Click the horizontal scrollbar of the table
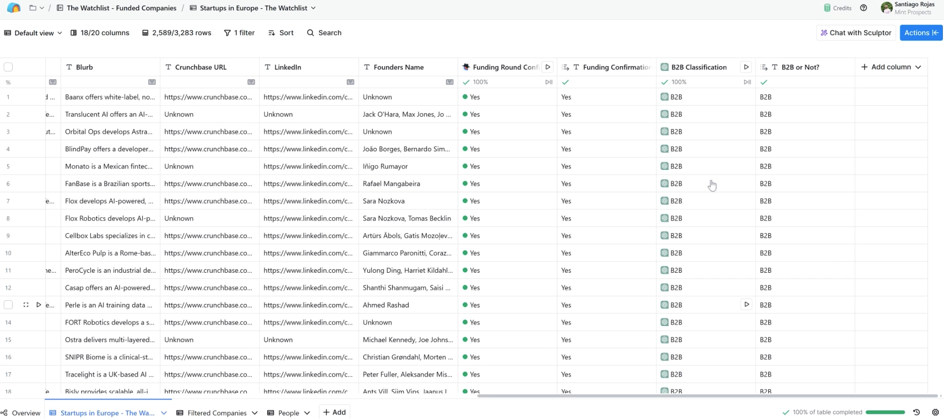Viewport: 944px width, 419px height. tap(707, 396)
